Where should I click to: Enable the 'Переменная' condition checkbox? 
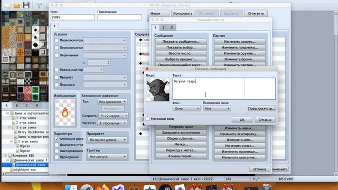point(57,55)
